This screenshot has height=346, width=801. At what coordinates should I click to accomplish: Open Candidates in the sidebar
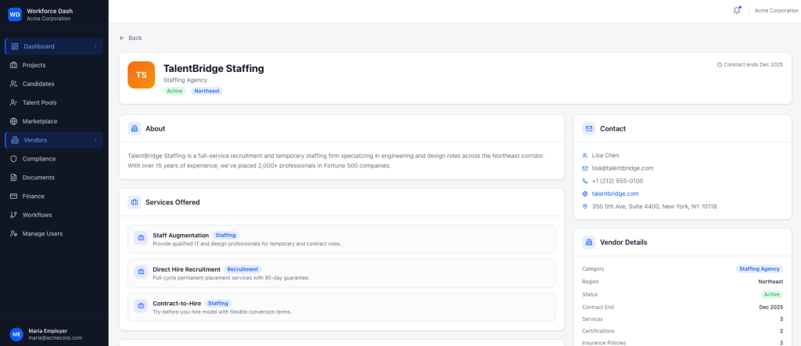38,84
